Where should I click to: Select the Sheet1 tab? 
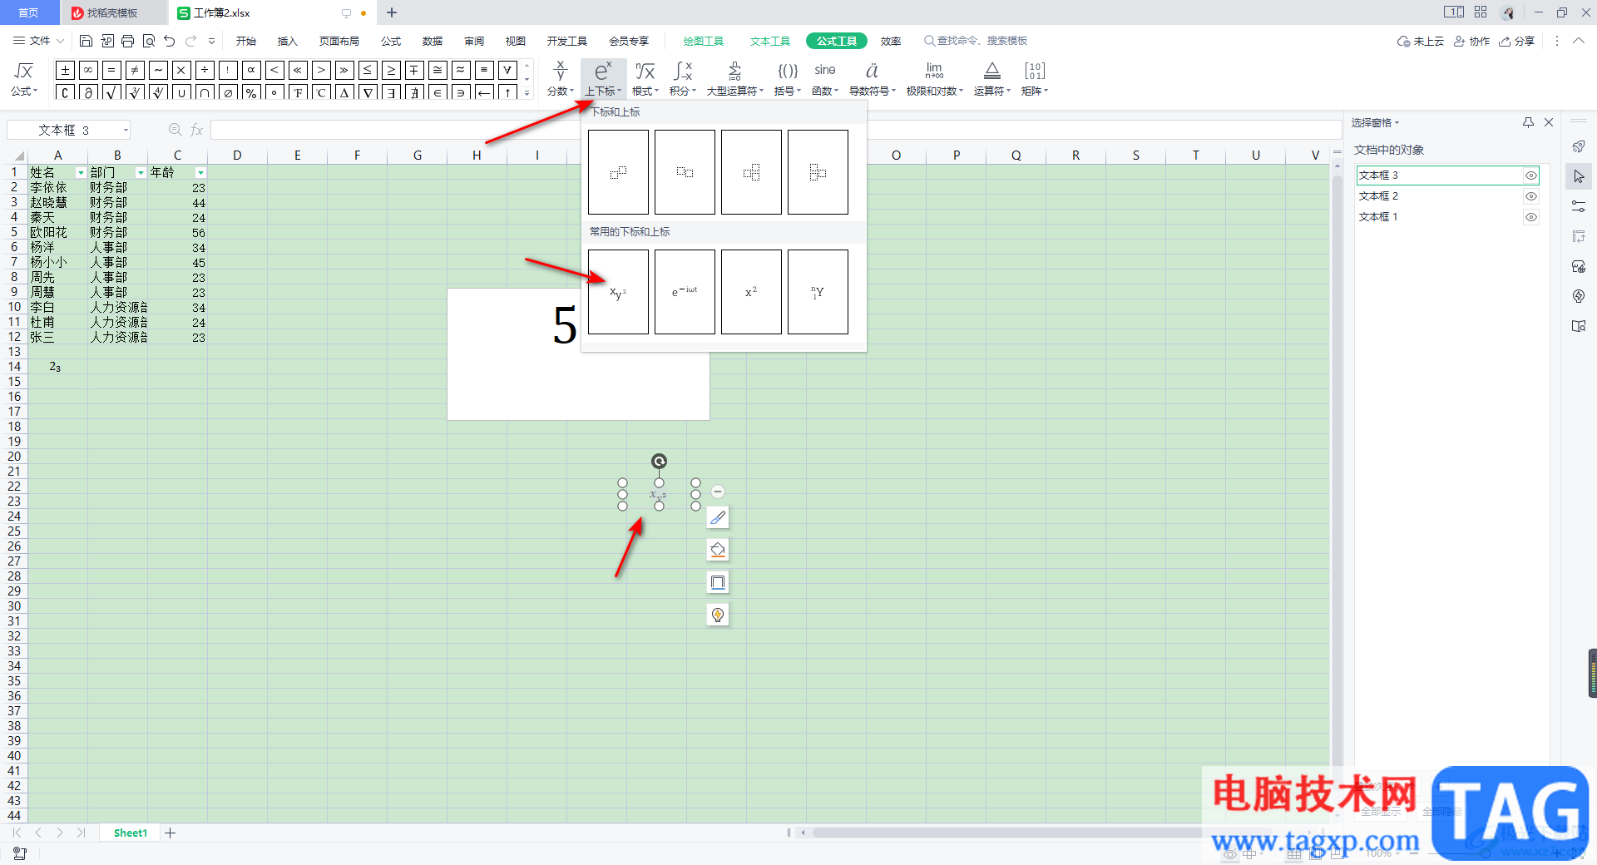tap(131, 833)
